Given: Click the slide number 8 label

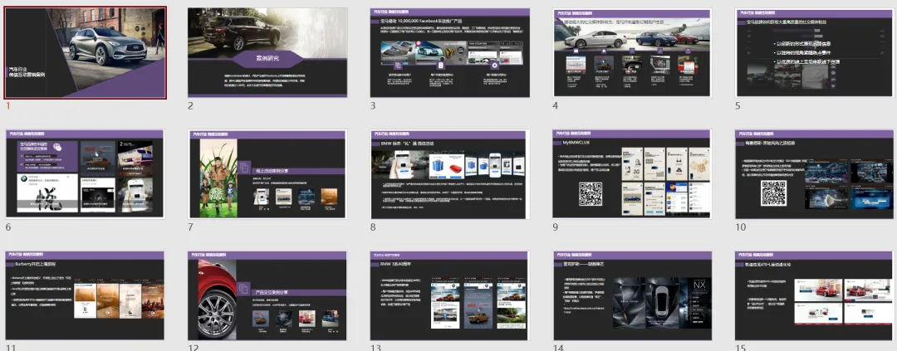Looking at the screenshot, I should [x=373, y=227].
